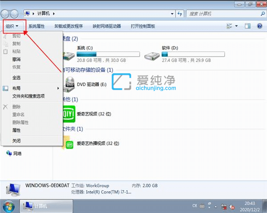Click the keyboard icon in tray
Image resolution: width=267 pixels, height=213 pixels.
(202, 206)
